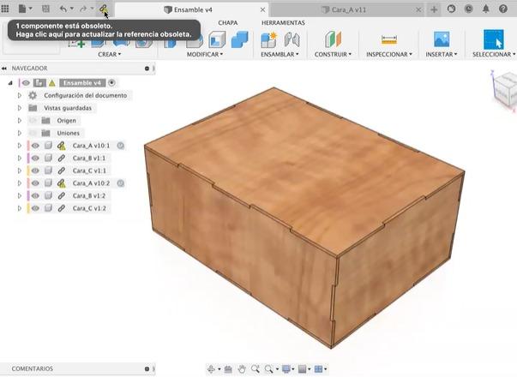This screenshot has height=377, width=517.
Task: Click the Save disk icon
Action: 45,9
